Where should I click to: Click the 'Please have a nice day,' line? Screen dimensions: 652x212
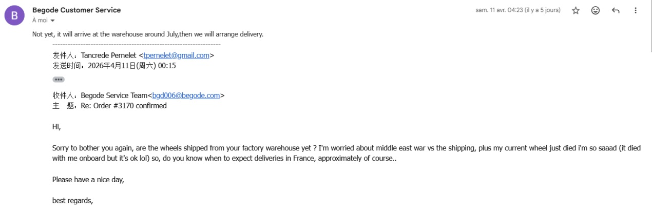point(88,180)
